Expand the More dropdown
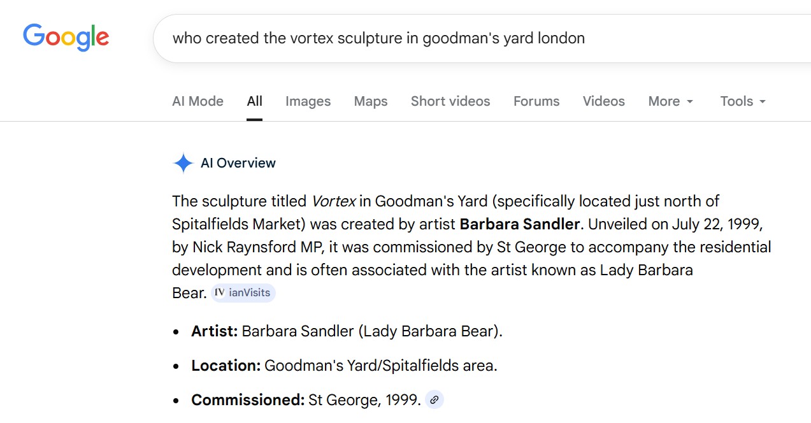The image size is (811, 423). coord(671,101)
